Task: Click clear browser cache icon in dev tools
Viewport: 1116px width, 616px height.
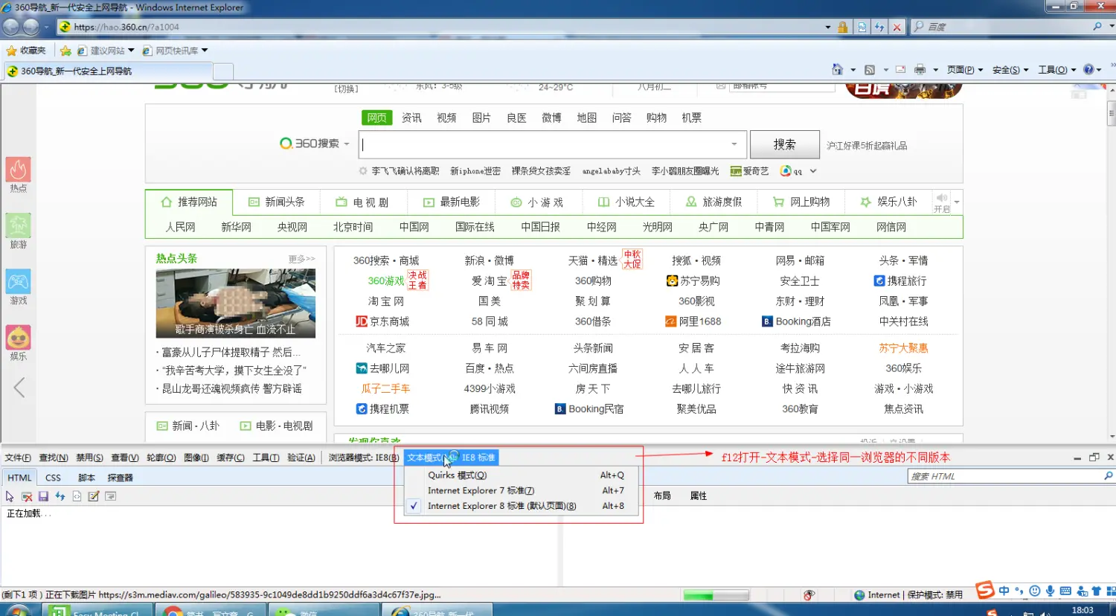Action: point(27,496)
